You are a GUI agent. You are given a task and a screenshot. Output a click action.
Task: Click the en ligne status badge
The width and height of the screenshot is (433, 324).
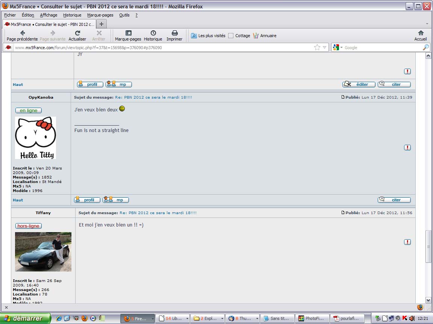pos(29,111)
